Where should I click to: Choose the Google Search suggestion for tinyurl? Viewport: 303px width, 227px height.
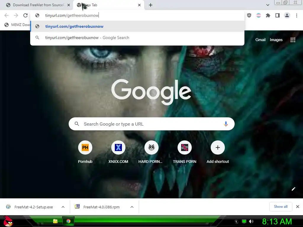click(x=137, y=38)
